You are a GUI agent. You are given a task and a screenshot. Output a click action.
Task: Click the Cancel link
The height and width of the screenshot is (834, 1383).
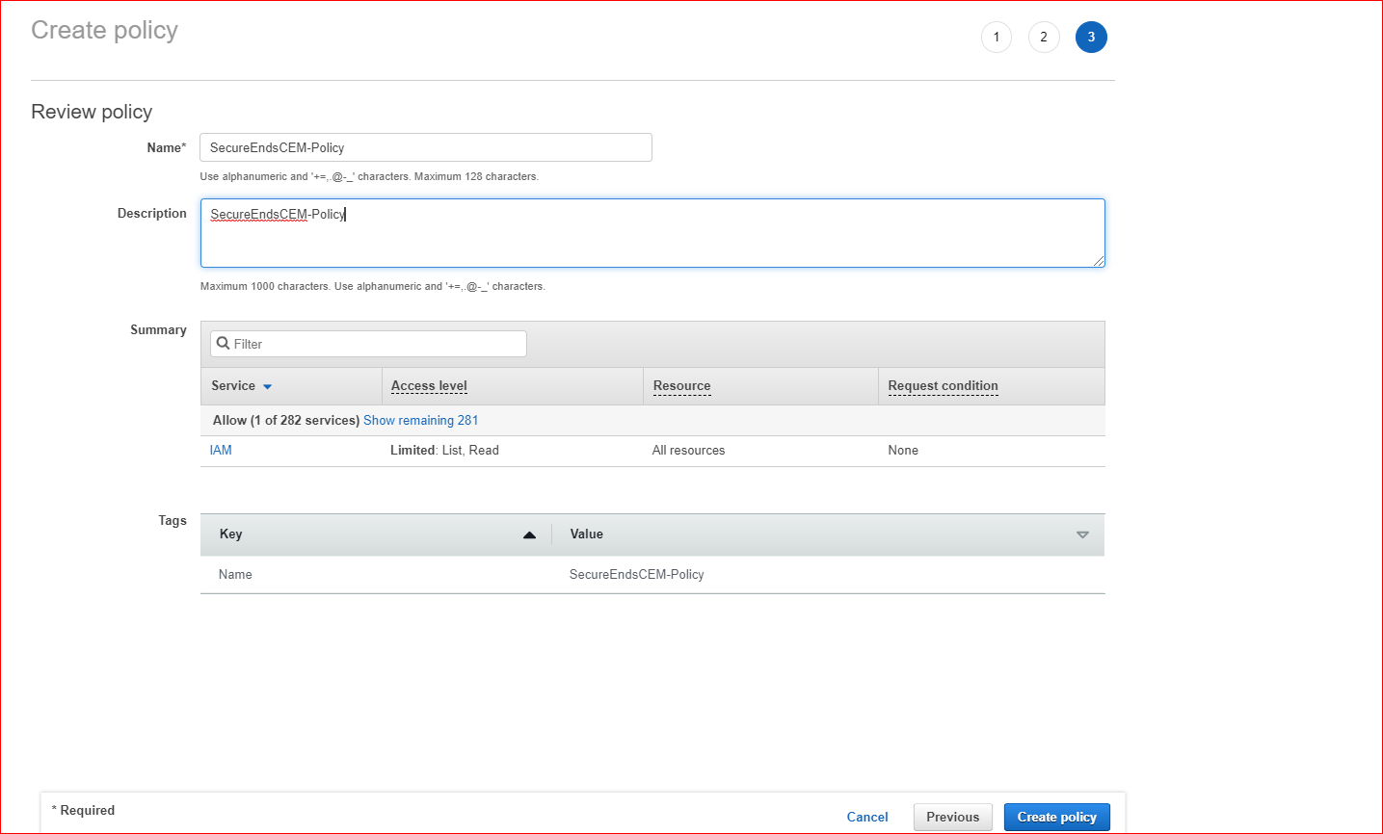coord(866,817)
